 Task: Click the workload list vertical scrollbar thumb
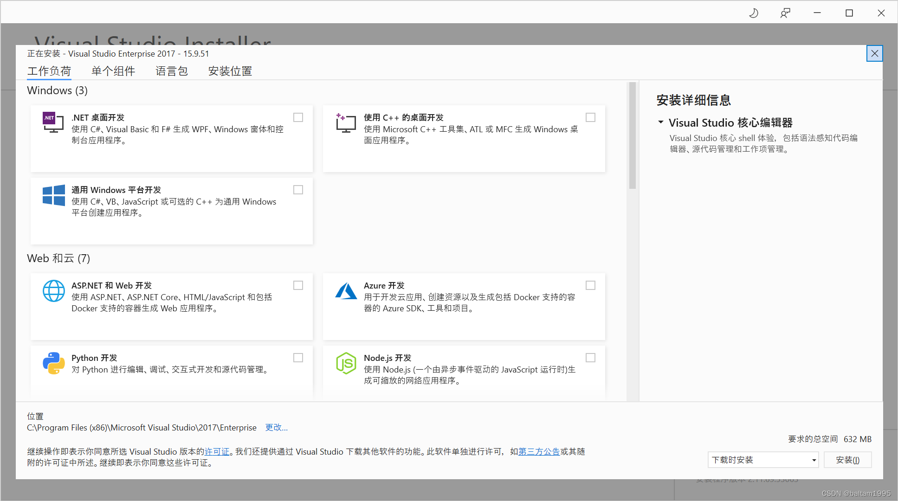(x=633, y=135)
